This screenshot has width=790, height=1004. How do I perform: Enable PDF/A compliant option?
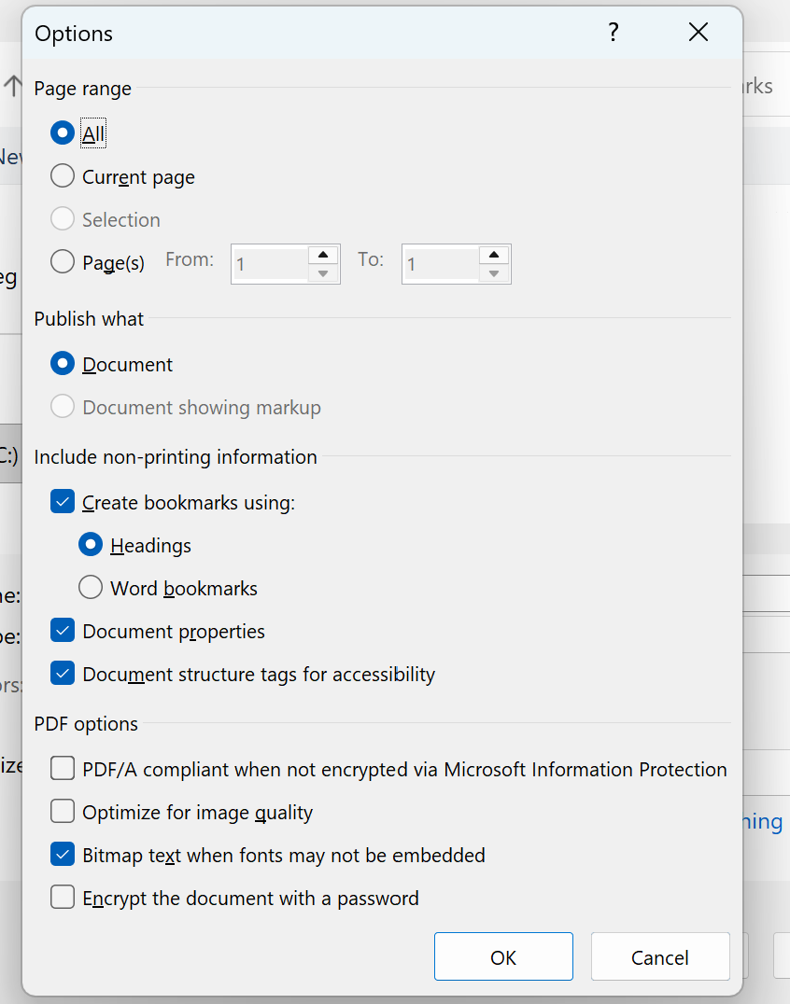pos(63,768)
